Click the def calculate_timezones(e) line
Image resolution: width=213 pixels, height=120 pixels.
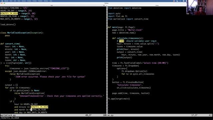(128, 38)
